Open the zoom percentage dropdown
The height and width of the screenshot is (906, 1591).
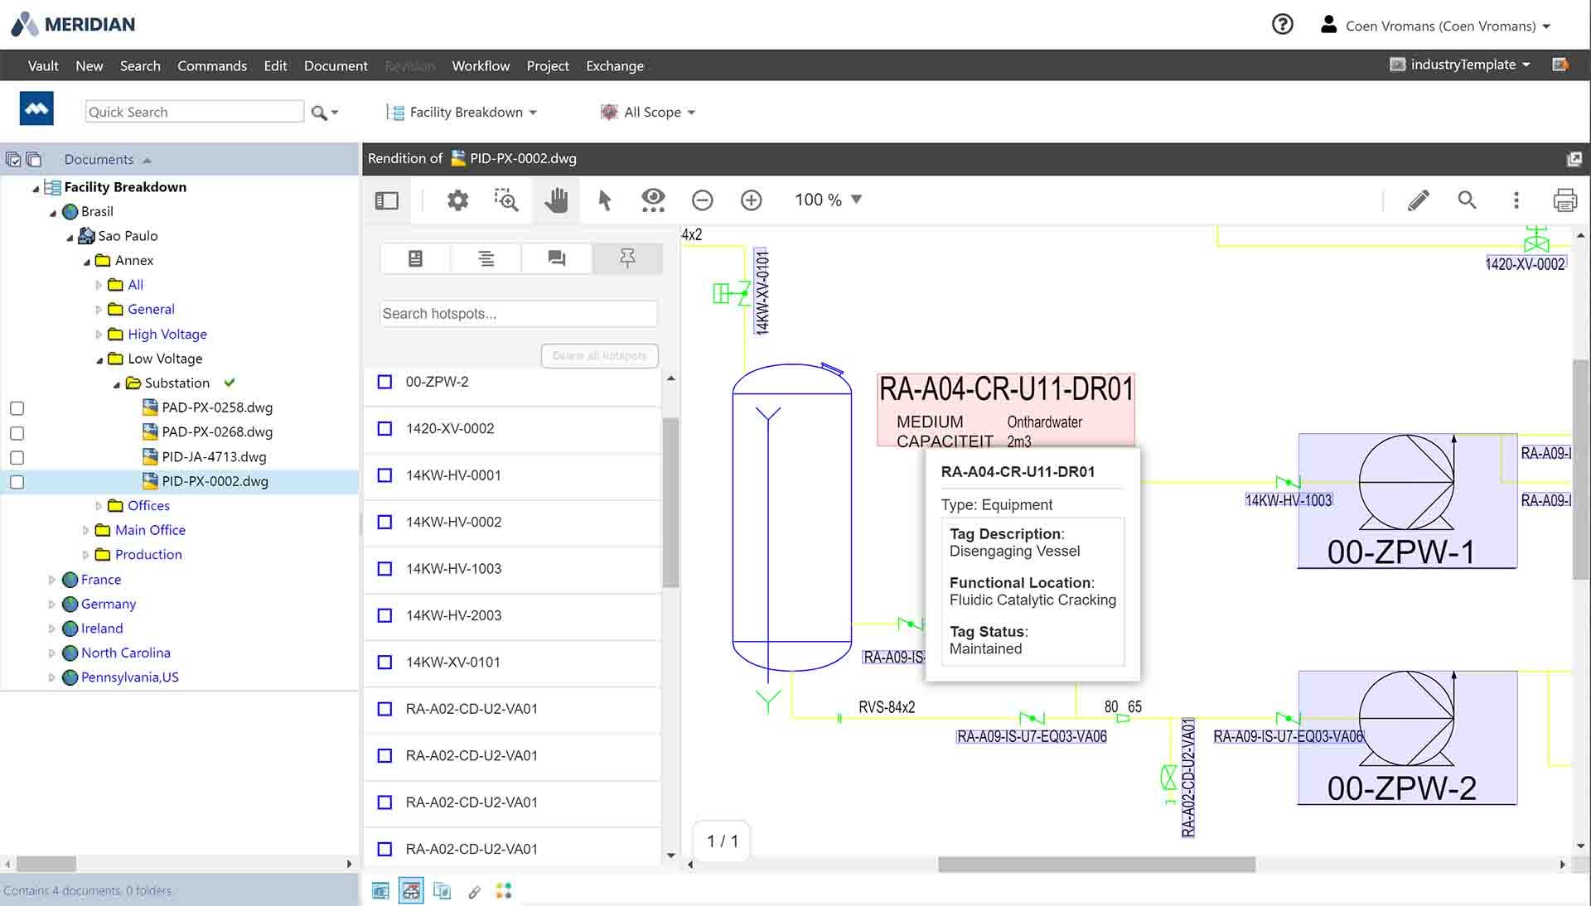(856, 200)
